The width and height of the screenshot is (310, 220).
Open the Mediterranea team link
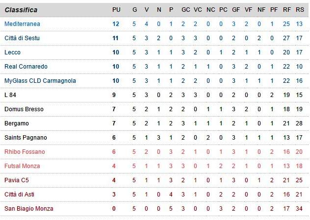[23, 24]
